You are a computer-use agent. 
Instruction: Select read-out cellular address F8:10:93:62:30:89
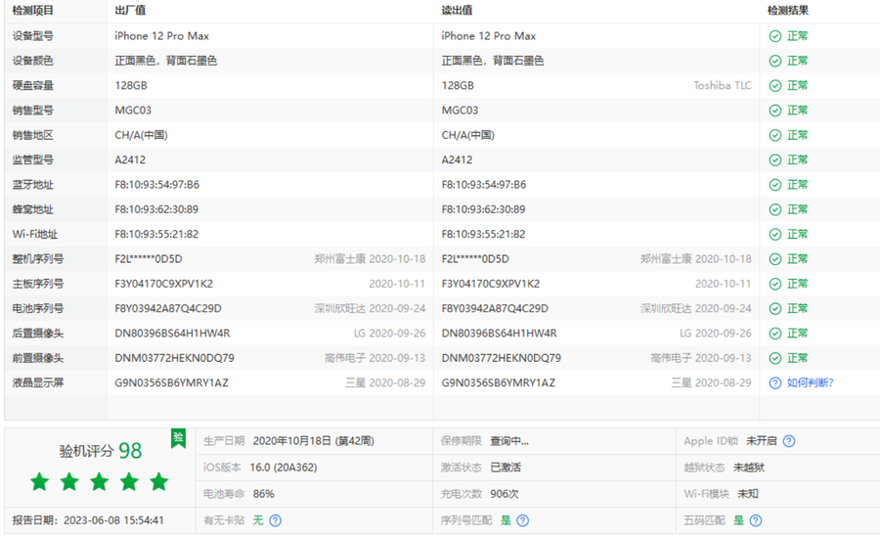483,209
